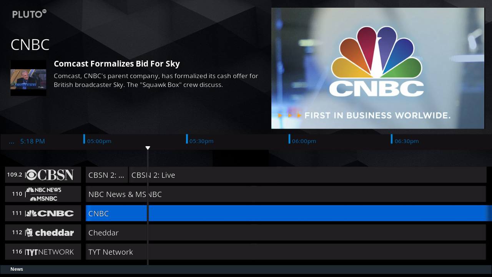Jump to the 05:30pm time marker
492x277 pixels.
pyautogui.click(x=201, y=141)
